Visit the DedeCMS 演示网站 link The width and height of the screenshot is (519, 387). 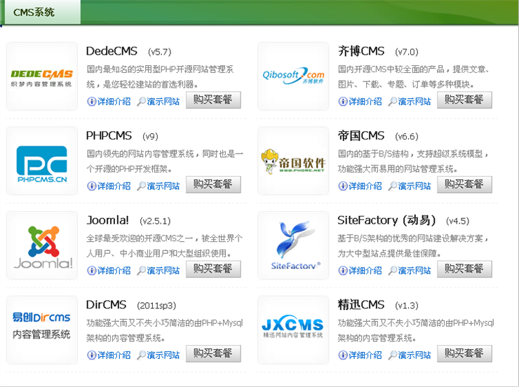pyautogui.click(x=163, y=101)
